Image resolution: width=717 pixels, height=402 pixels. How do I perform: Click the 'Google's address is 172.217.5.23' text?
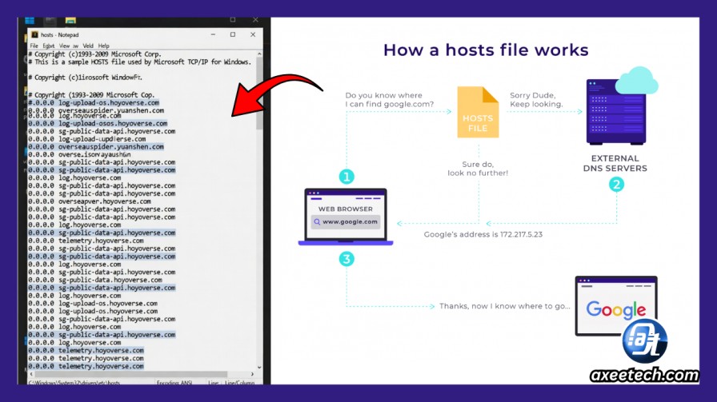click(x=483, y=234)
